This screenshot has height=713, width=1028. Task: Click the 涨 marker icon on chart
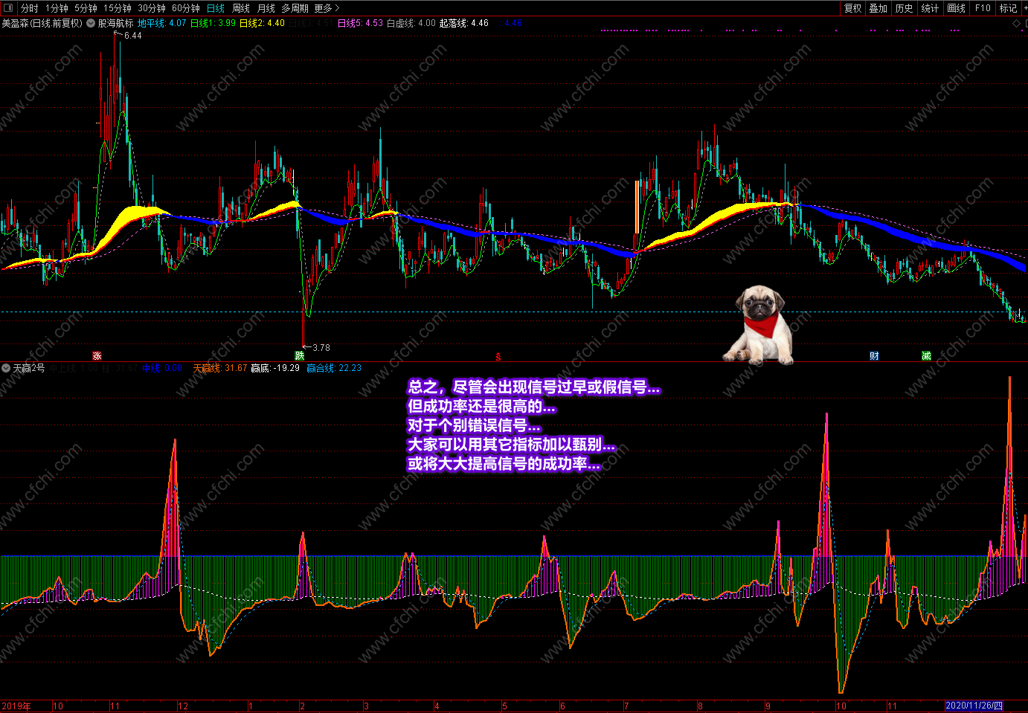pyautogui.click(x=97, y=356)
